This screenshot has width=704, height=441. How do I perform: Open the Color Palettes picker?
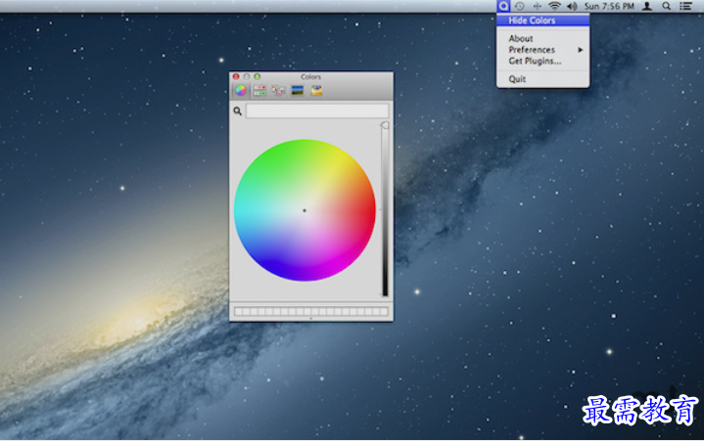point(278,91)
